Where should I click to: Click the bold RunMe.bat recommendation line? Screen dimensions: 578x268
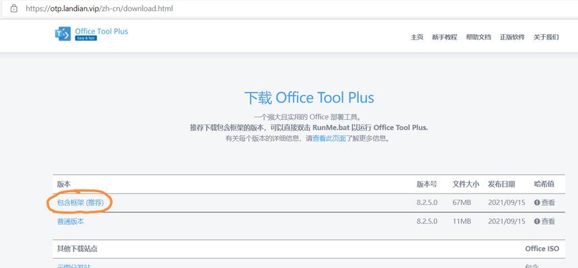(x=309, y=128)
